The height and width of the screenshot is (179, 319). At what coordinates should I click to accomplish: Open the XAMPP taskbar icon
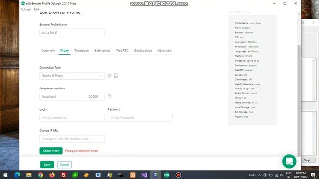point(133,175)
